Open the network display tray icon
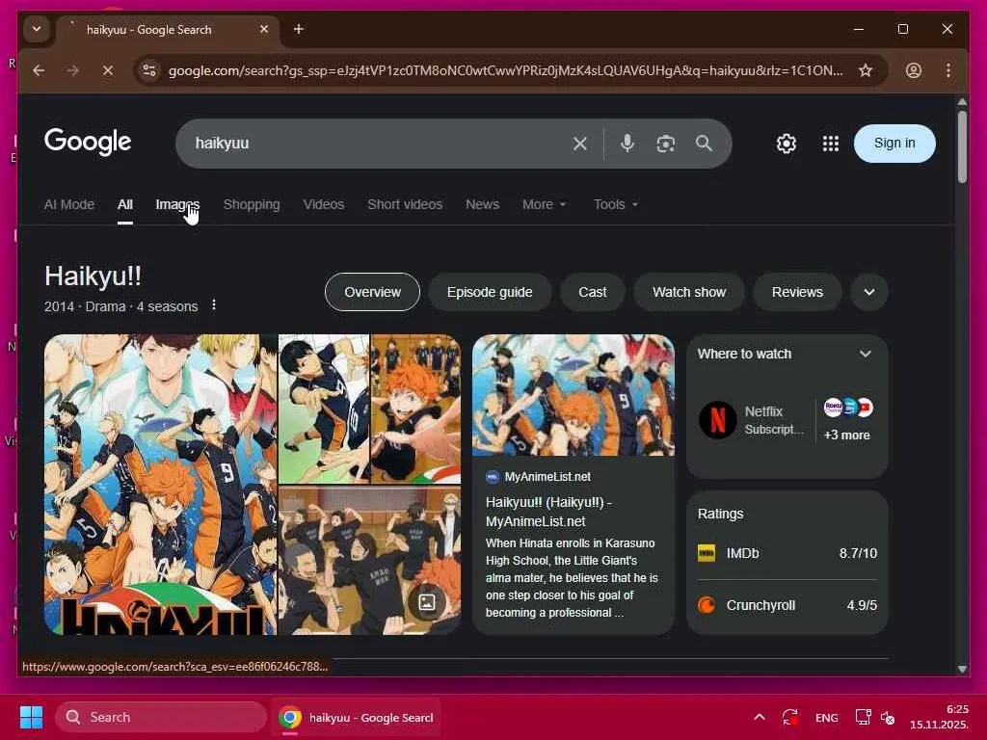The height and width of the screenshot is (740, 987). tap(863, 717)
